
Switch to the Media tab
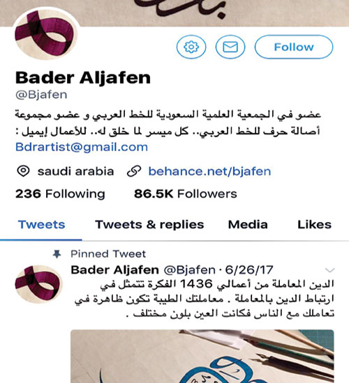point(248,225)
